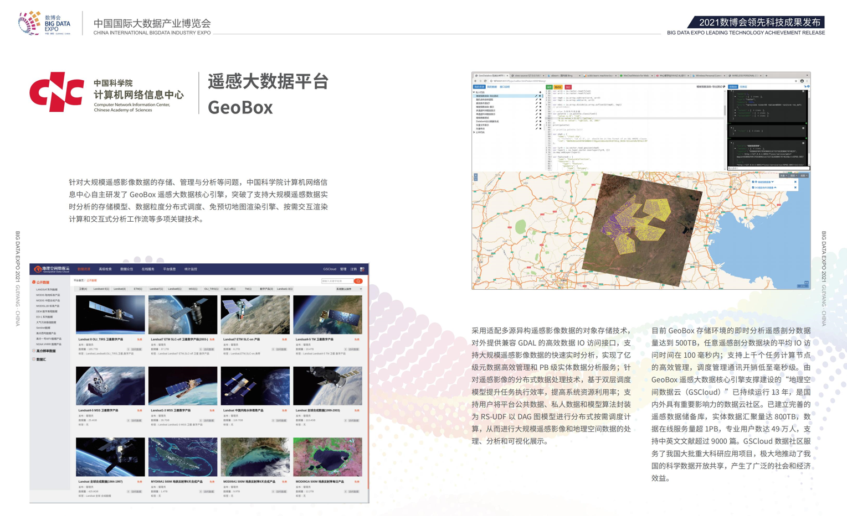
Task: Select the scikit-learn browser tab
Action: click(x=600, y=75)
